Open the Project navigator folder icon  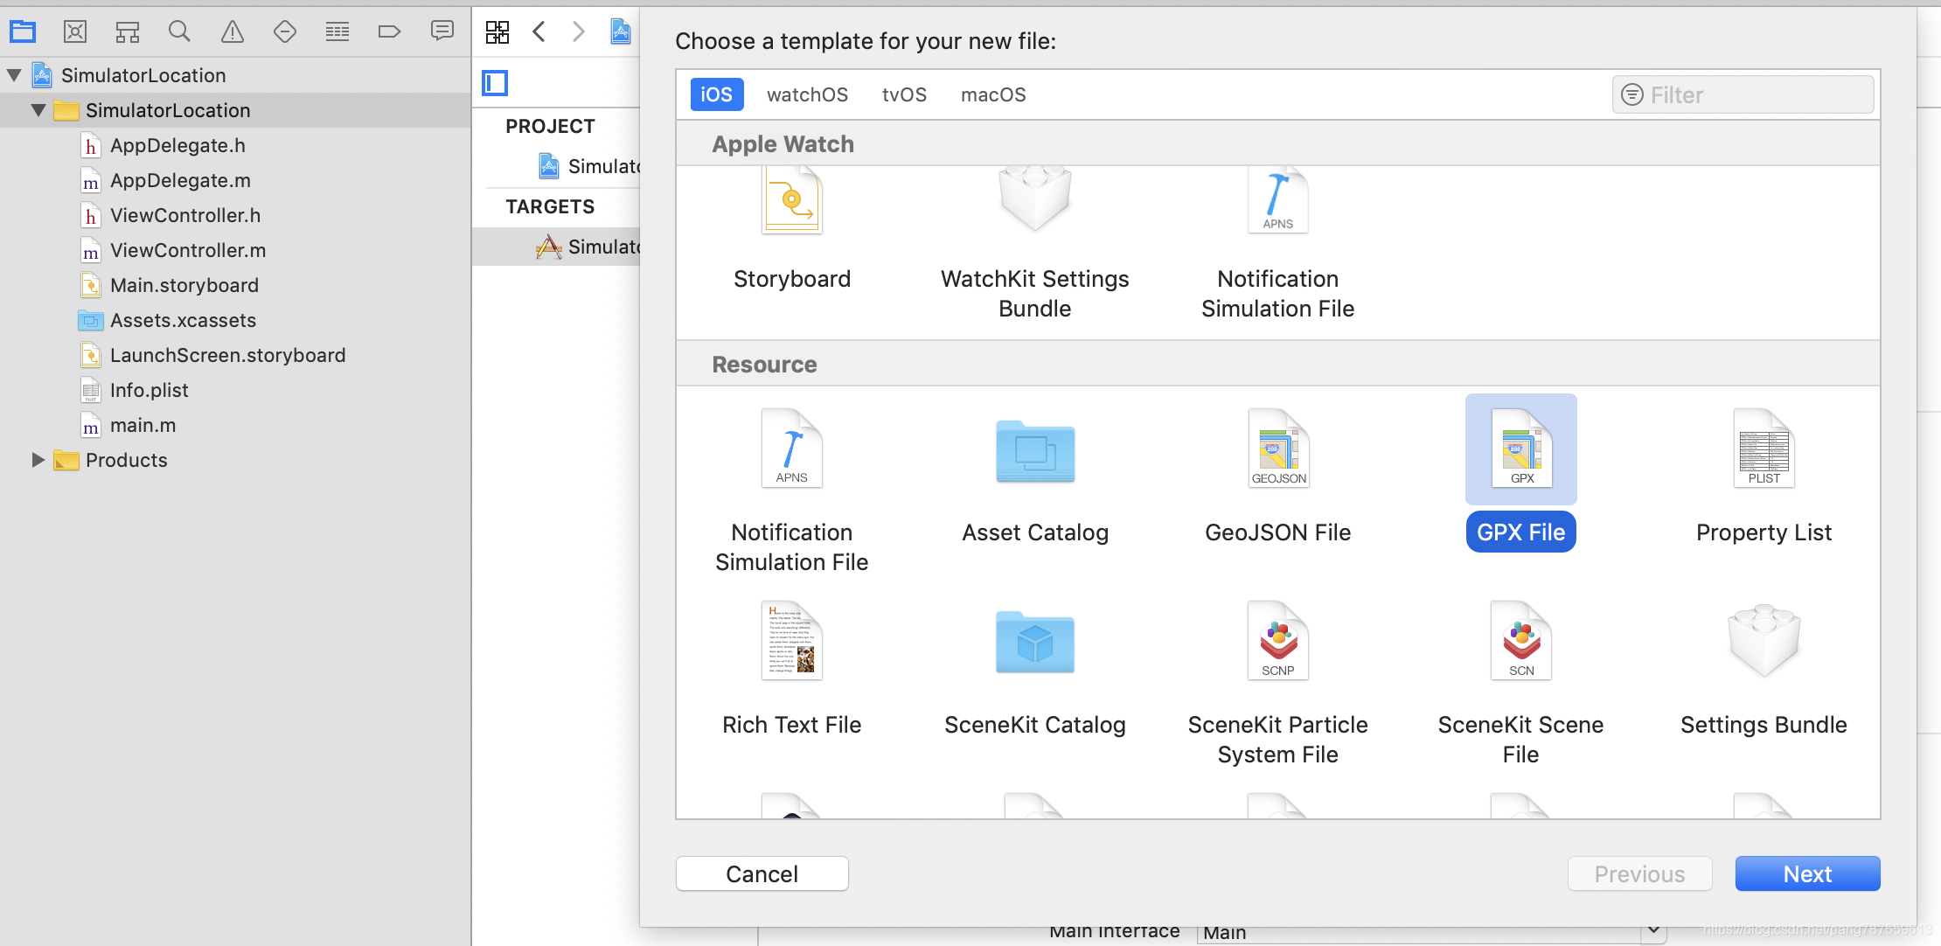[x=23, y=32]
